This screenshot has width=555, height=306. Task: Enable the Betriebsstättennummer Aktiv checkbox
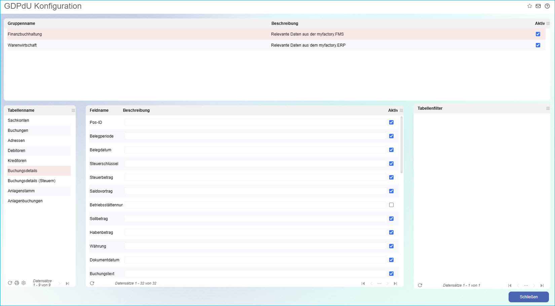(x=391, y=205)
